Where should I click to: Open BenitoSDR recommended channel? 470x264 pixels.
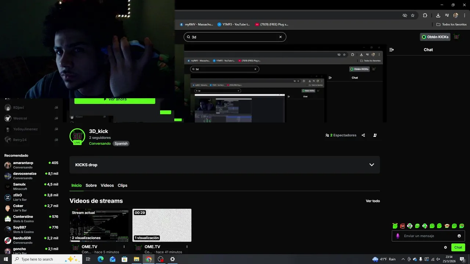tap(31, 240)
